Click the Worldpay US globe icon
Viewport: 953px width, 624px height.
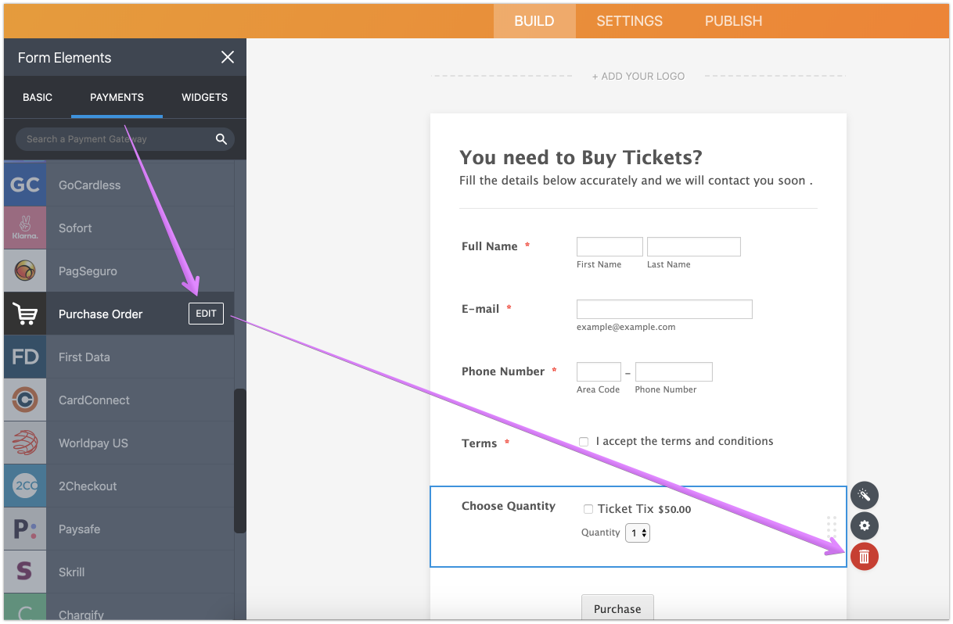pos(25,443)
